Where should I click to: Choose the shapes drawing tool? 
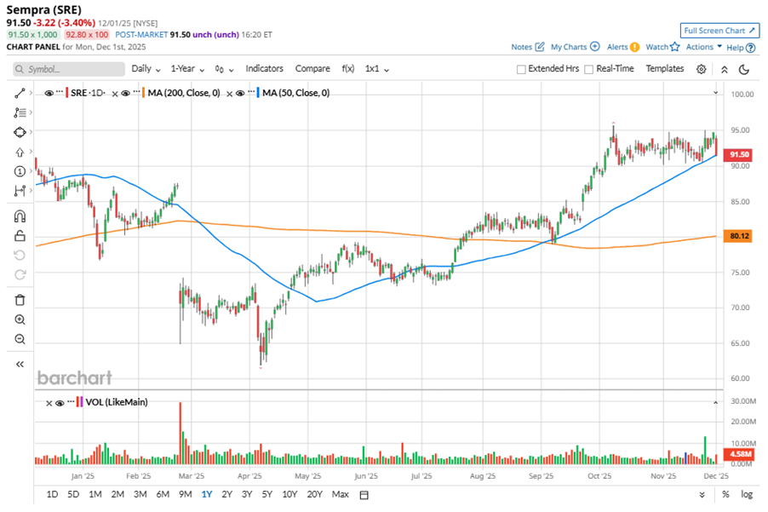(20, 132)
